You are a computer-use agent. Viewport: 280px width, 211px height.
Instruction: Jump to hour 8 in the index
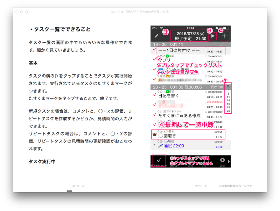(x=229, y=94)
